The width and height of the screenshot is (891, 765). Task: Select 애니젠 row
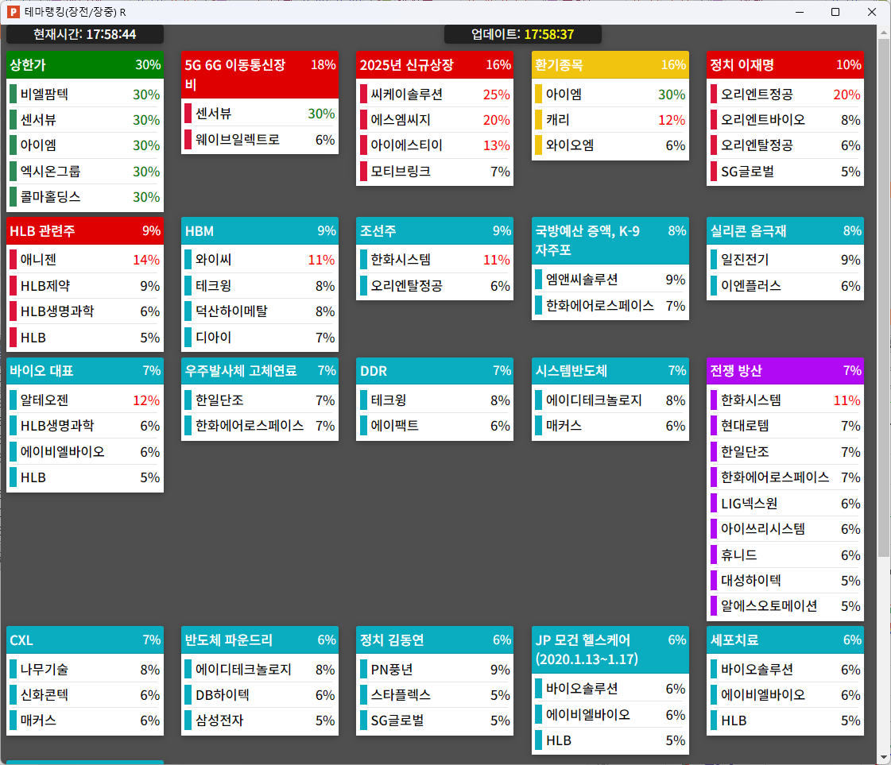[85, 260]
